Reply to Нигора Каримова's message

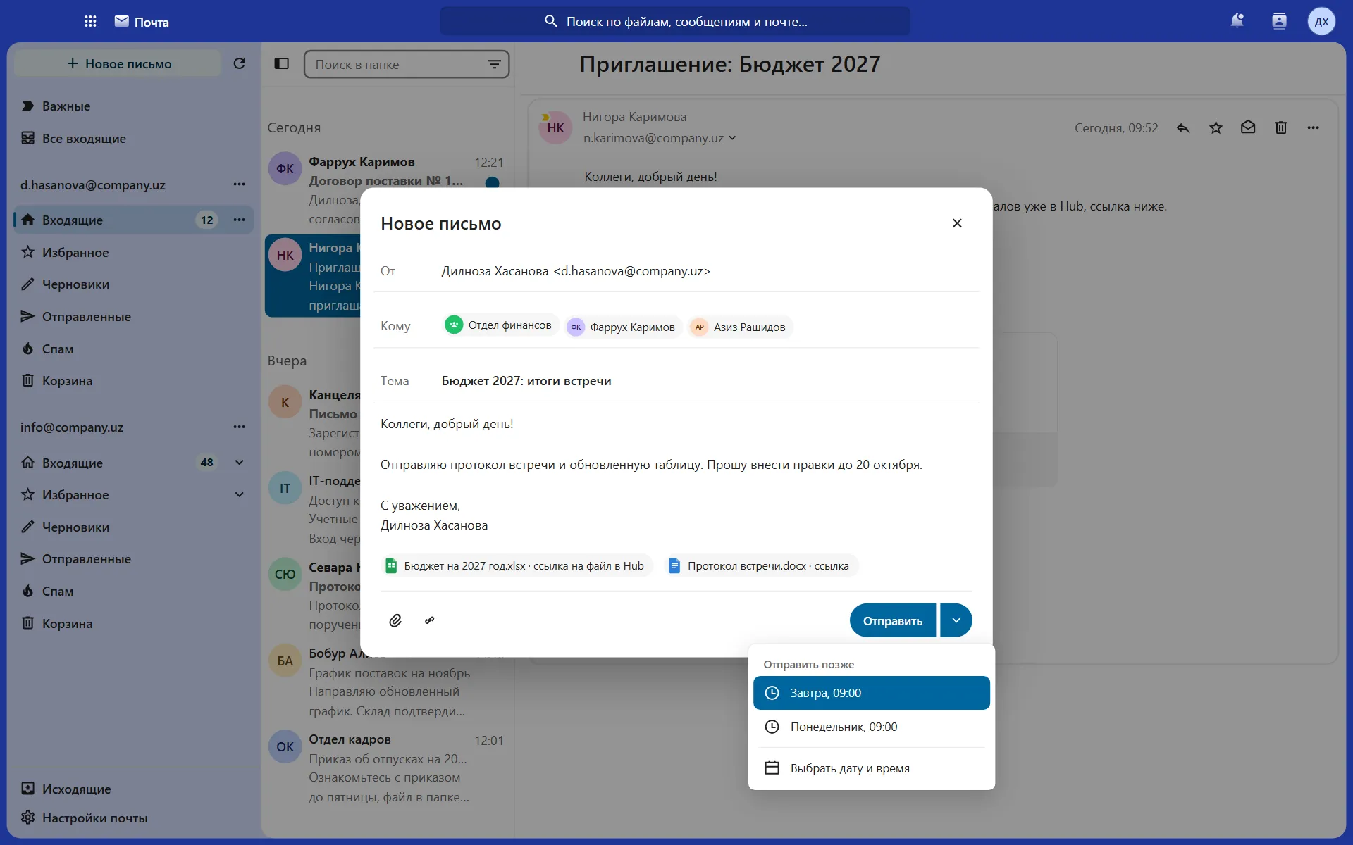pos(1182,127)
